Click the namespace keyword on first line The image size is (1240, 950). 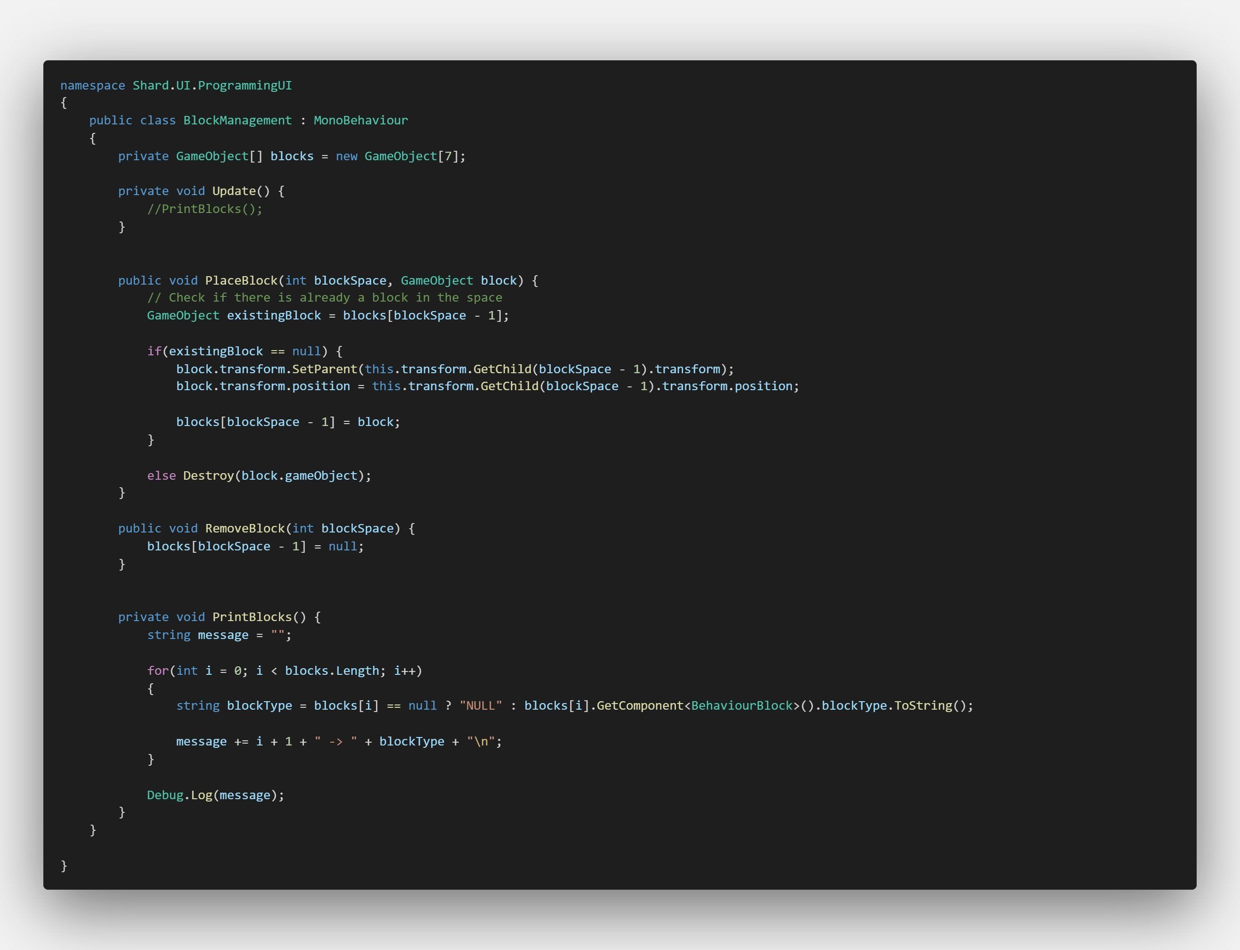92,85
